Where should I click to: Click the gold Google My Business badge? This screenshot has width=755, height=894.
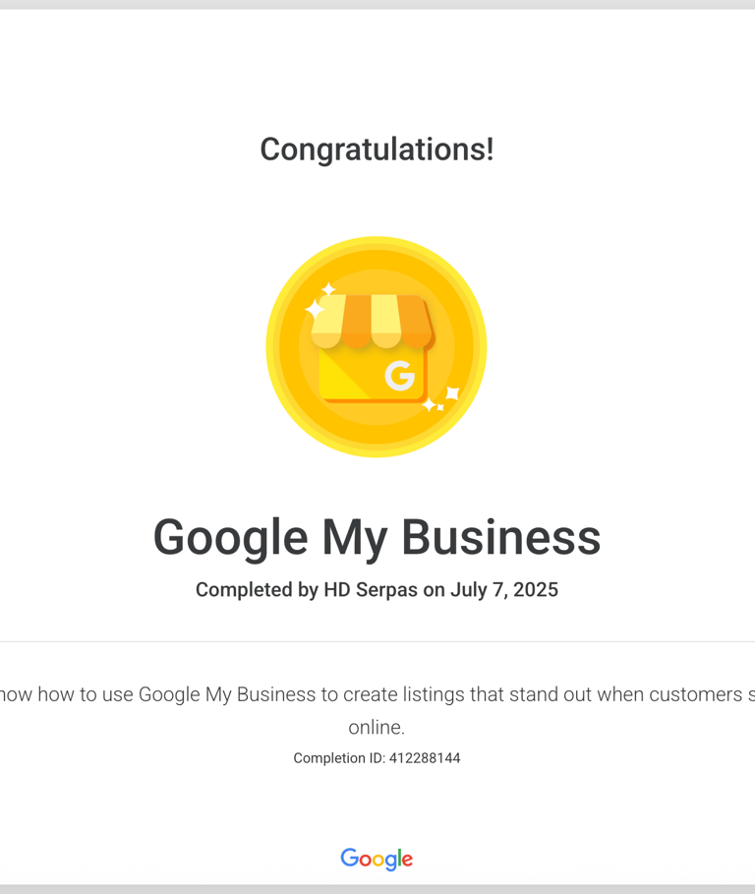(377, 346)
